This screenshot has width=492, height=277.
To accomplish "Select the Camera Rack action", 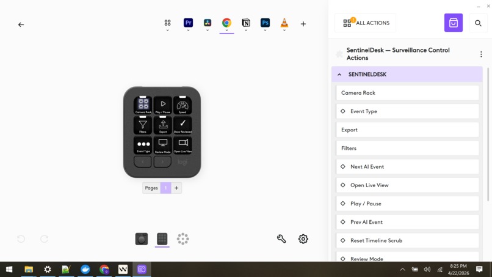I will pyautogui.click(x=408, y=93).
